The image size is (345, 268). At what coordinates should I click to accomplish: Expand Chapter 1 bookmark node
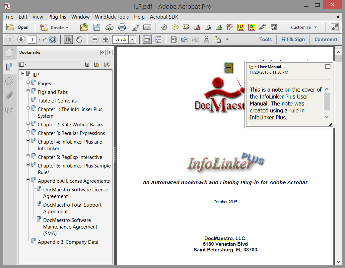click(28, 108)
